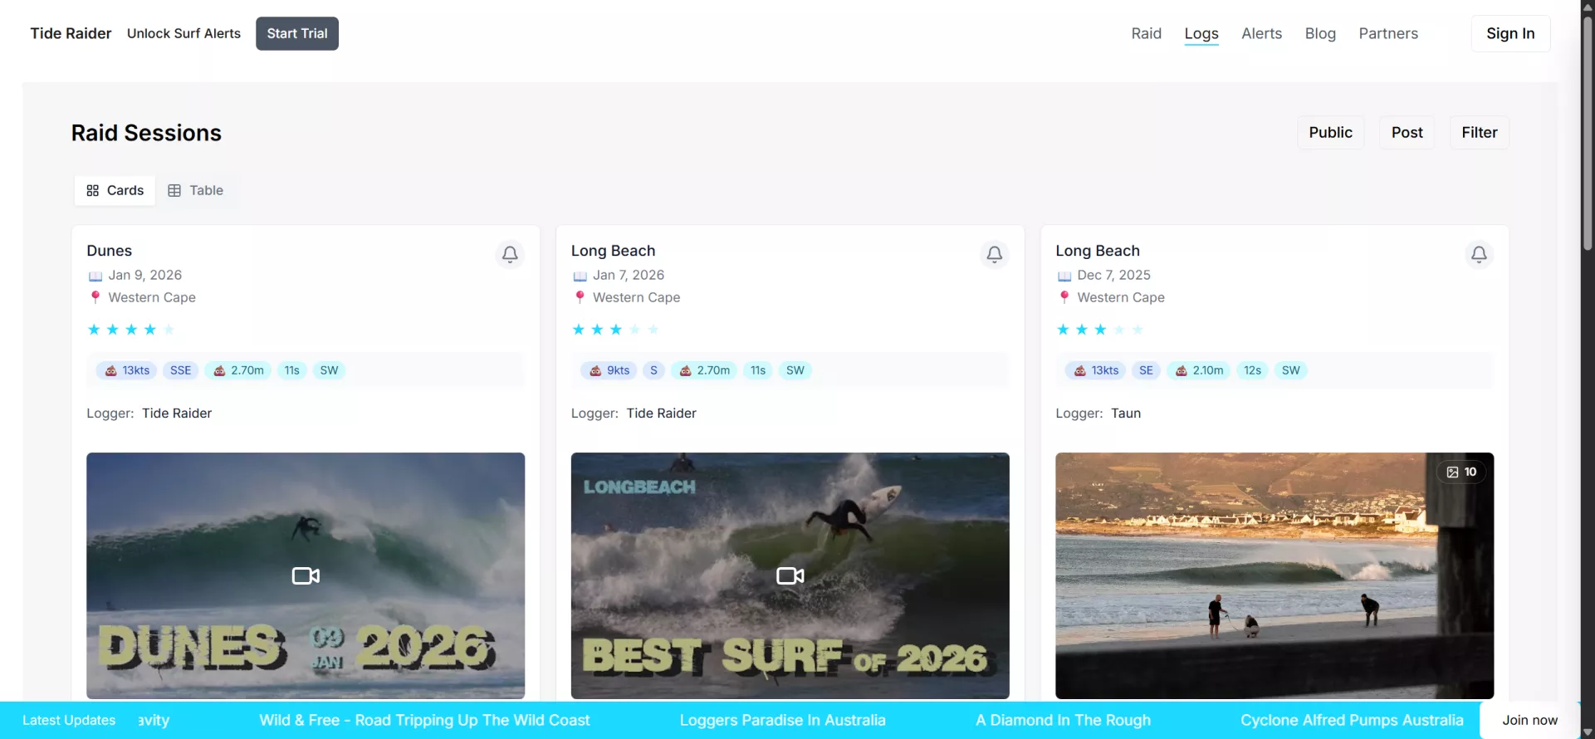Play the Best Surf of 2026 video icon
The width and height of the screenshot is (1595, 739).
point(790,575)
